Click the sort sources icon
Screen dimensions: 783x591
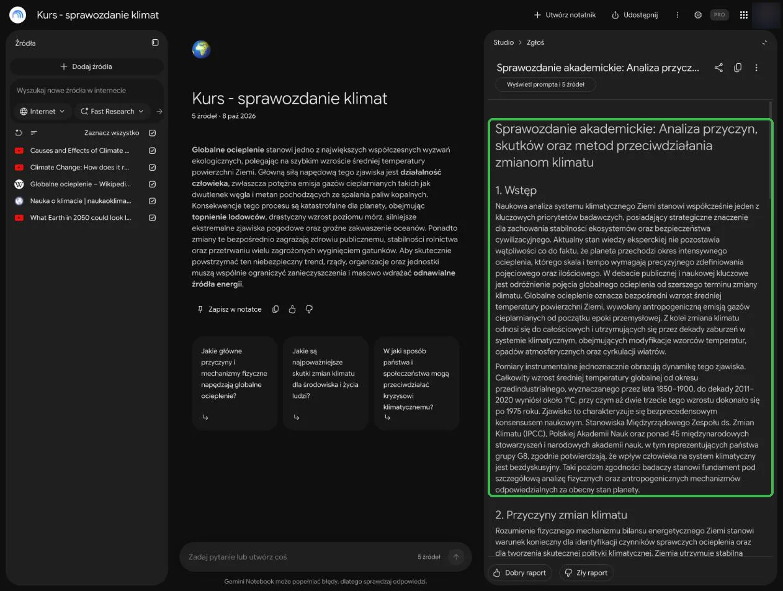point(34,133)
